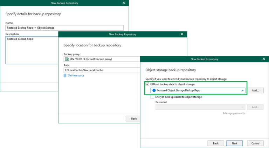The width and height of the screenshot is (269, 148).
Task: Click Next in Object storage window
Action: pos(234,143)
